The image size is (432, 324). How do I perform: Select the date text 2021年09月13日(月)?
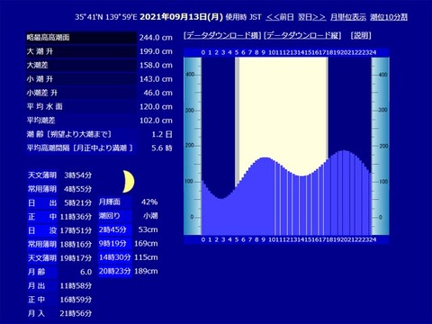(x=181, y=17)
